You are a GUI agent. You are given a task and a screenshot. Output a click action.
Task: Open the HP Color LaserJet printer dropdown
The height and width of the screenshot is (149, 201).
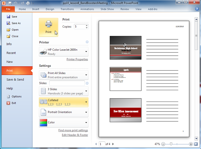(x=64, y=52)
